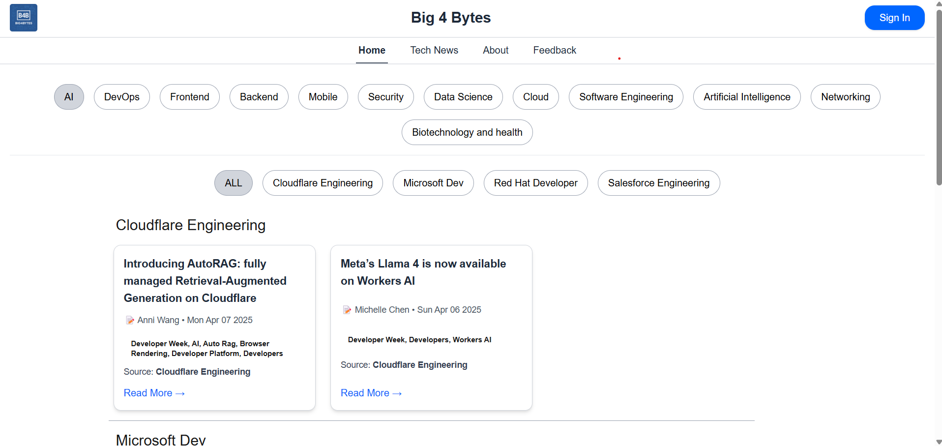The height and width of the screenshot is (446, 942).
Task: Click the Developer Week, Developers, Workers AI tags
Action: tap(419, 340)
